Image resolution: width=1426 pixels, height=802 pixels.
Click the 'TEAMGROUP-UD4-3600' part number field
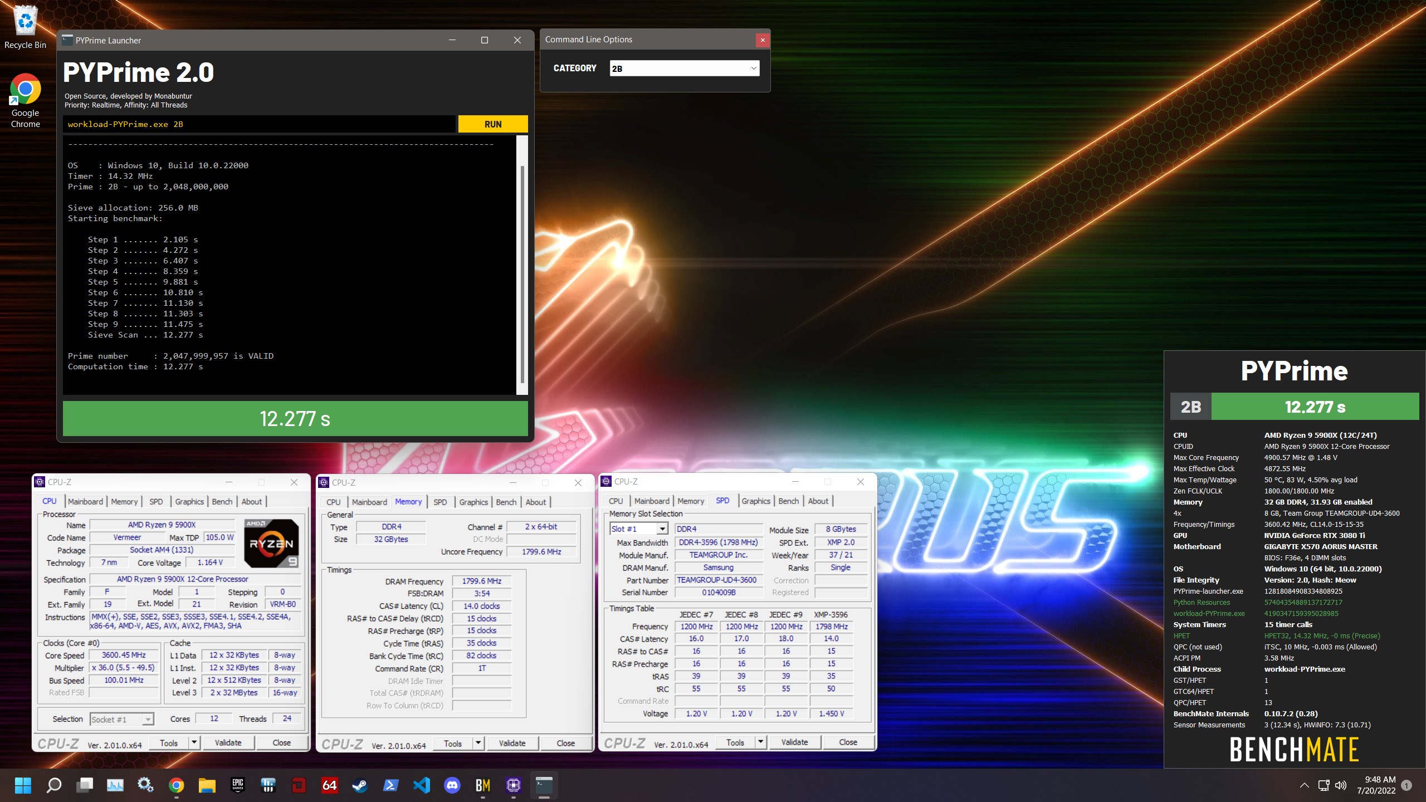pos(718,580)
